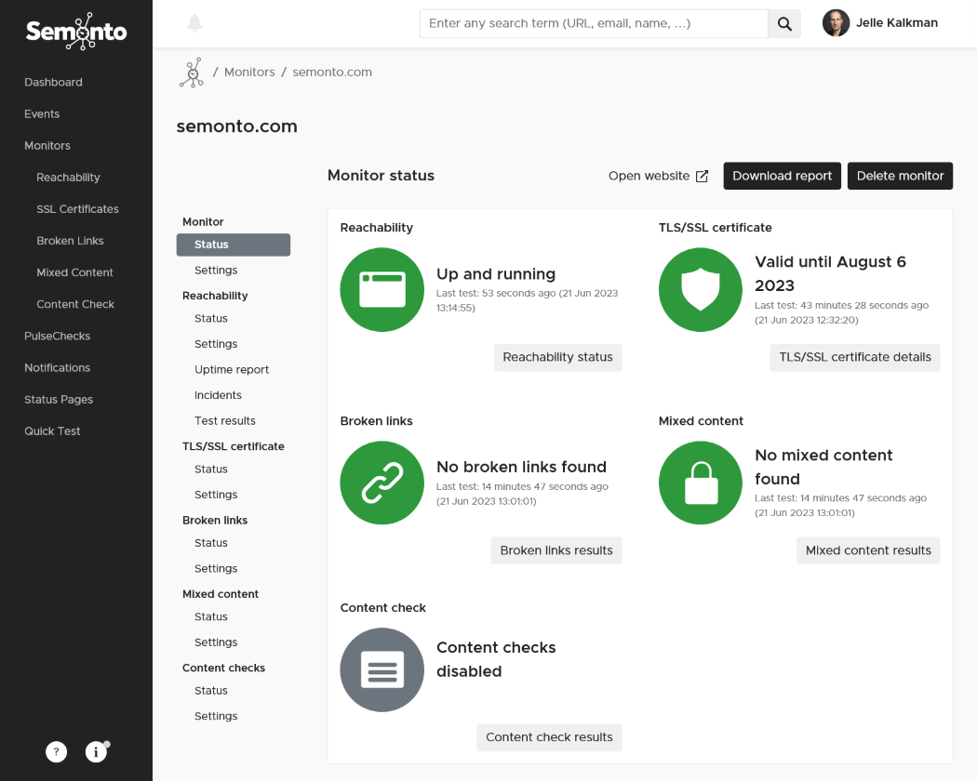Open Settings under TLS/SSL certificate section
Image resolution: width=977 pixels, height=781 pixels.
click(x=216, y=495)
